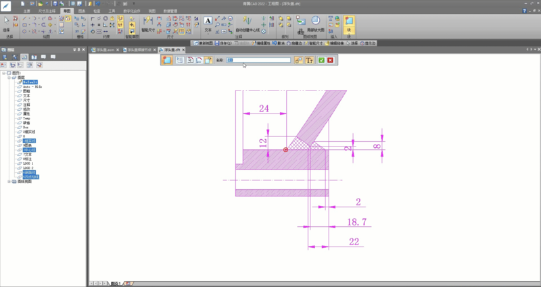This screenshot has width=541, height=287.
Task: Switch to 浮头盖.asm document tab
Action: point(104,50)
